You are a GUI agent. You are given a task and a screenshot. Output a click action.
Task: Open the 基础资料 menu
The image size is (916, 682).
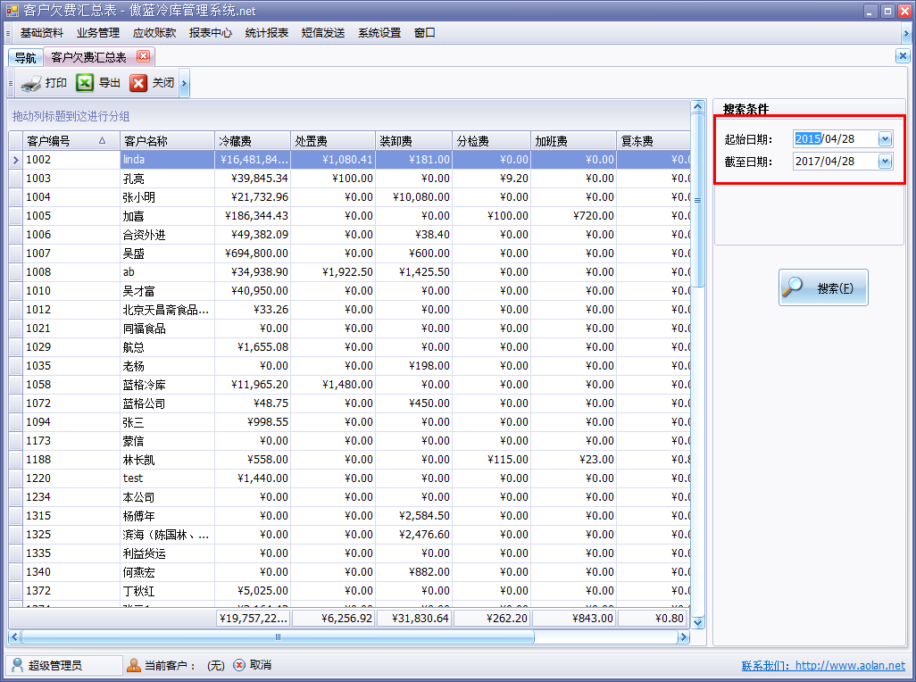[41, 33]
